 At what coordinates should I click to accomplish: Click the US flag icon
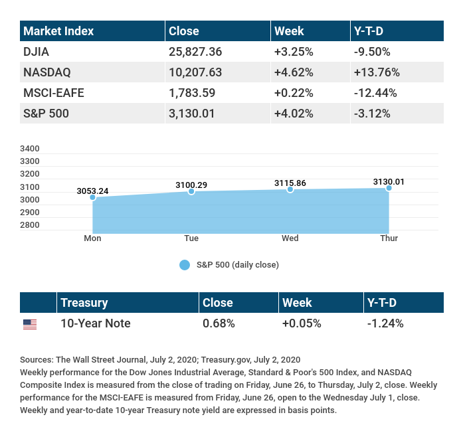(x=30, y=324)
